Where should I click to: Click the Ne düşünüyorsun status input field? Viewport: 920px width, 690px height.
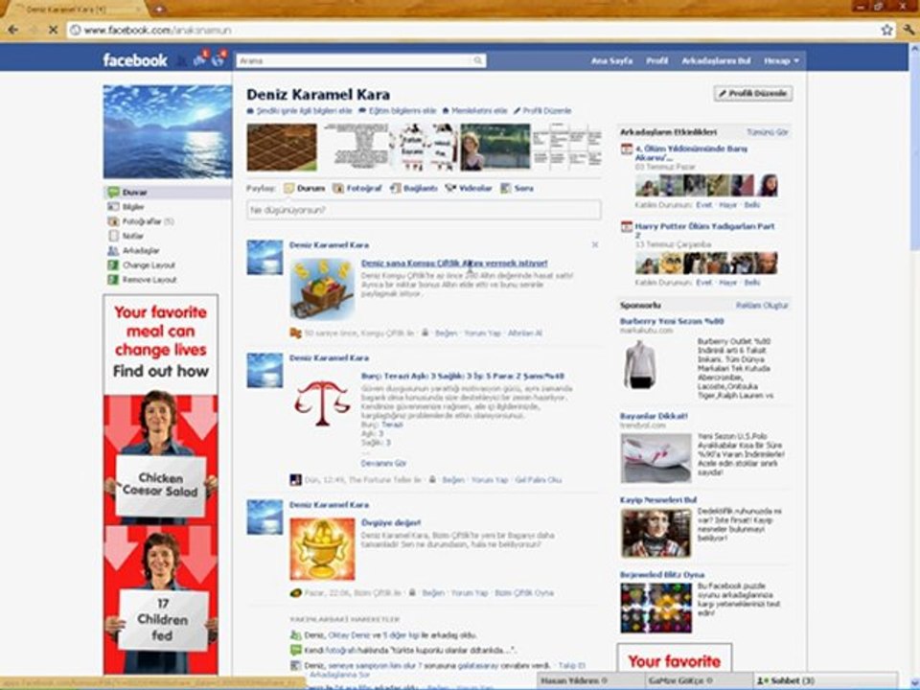click(x=424, y=210)
